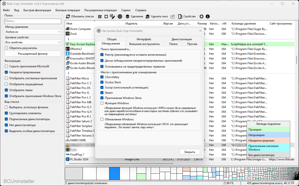299x186 pixels.
Task: Switch to the Интерфейс settings tab
Action: coord(144,39)
